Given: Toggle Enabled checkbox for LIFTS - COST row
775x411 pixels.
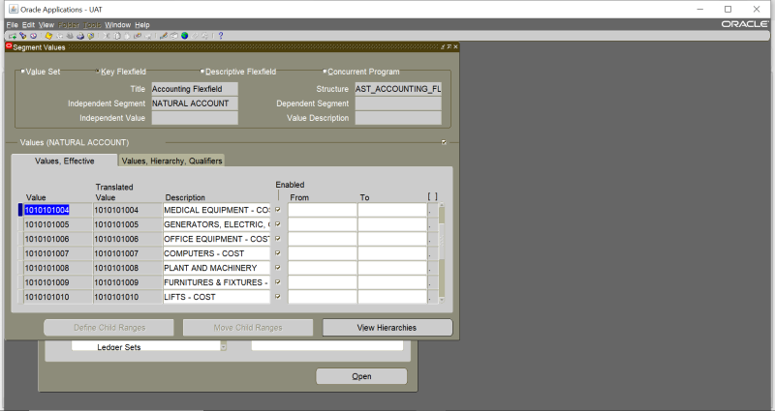Looking at the screenshot, I should [x=278, y=297].
